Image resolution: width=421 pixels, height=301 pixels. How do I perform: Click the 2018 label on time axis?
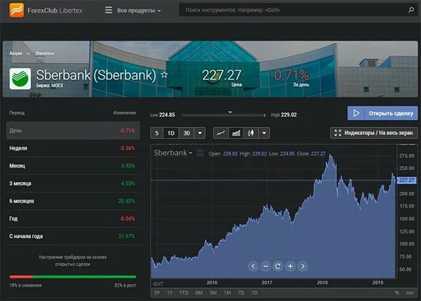[322, 283]
